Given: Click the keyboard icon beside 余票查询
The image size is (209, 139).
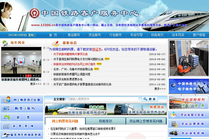Looking at the screenshot, I should 7,126.
